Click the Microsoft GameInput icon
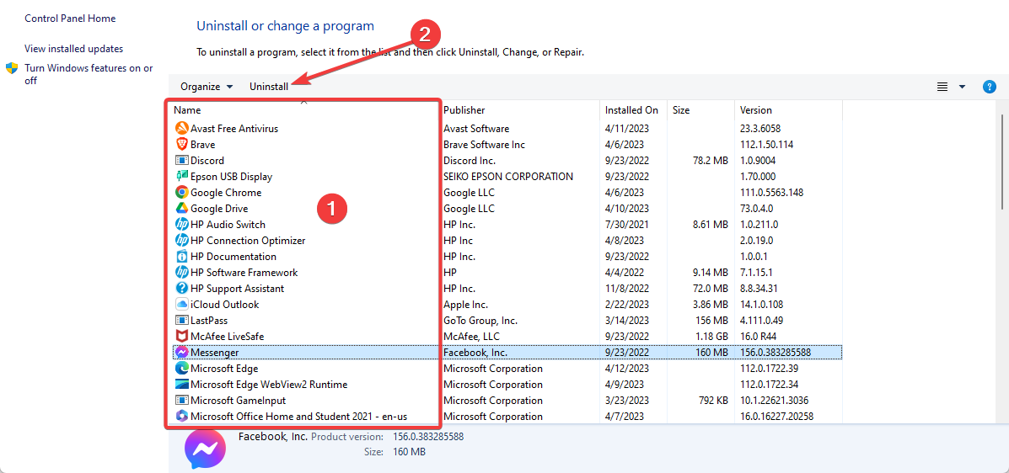This screenshot has height=473, width=1009. pyautogui.click(x=181, y=401)
